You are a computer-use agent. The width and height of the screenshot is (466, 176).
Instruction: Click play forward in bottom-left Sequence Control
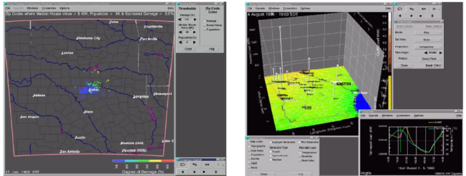coord(195,172)
